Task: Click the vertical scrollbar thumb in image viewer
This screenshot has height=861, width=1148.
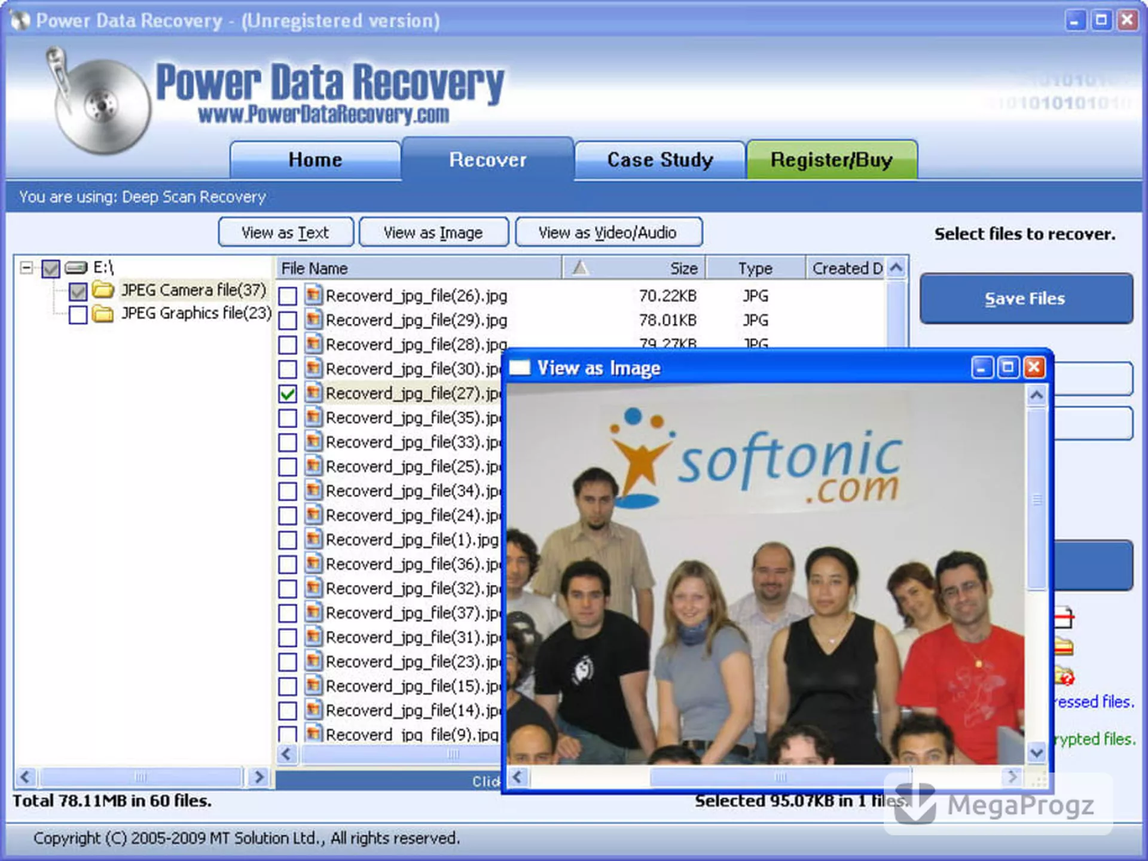Action: pyautogui.click(x=1037, y=499)
